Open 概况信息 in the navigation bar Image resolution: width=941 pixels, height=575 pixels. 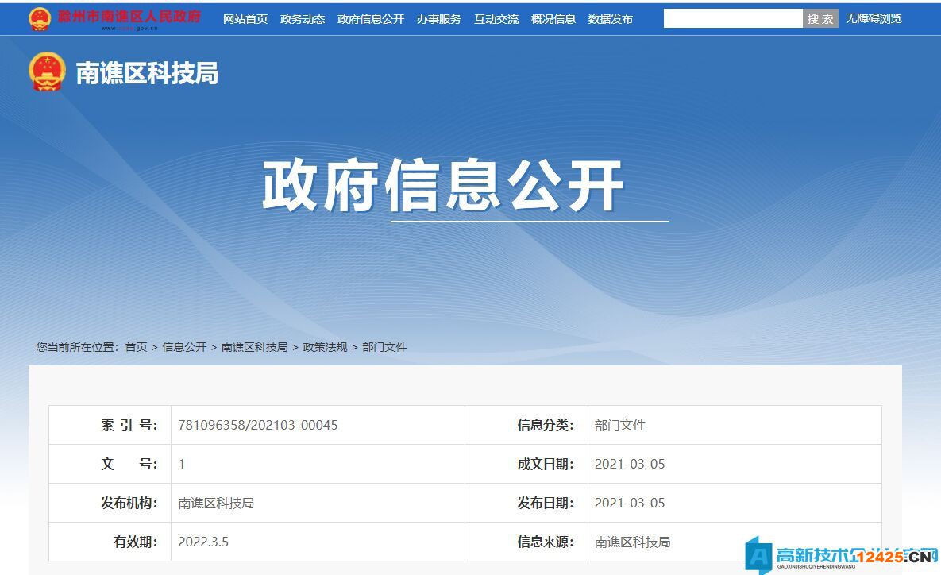tap(553, 19)
